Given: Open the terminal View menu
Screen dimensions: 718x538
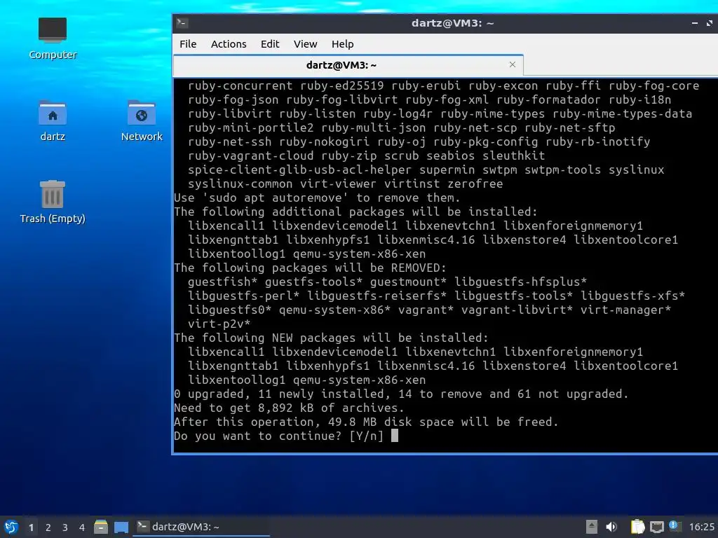Looking at the screenshot, I should click(x=306, y=44).
